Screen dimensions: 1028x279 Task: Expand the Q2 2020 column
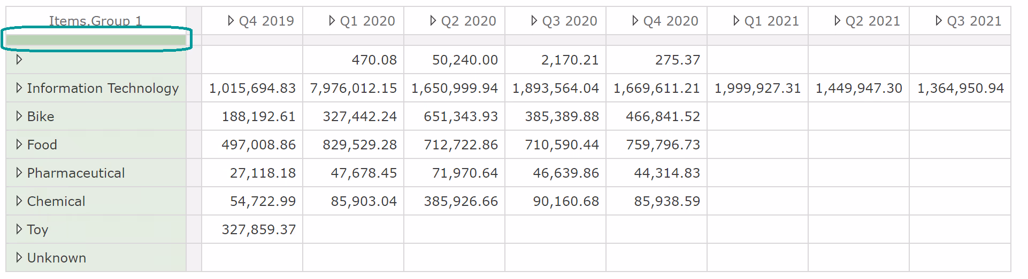[x=433, y=21]
